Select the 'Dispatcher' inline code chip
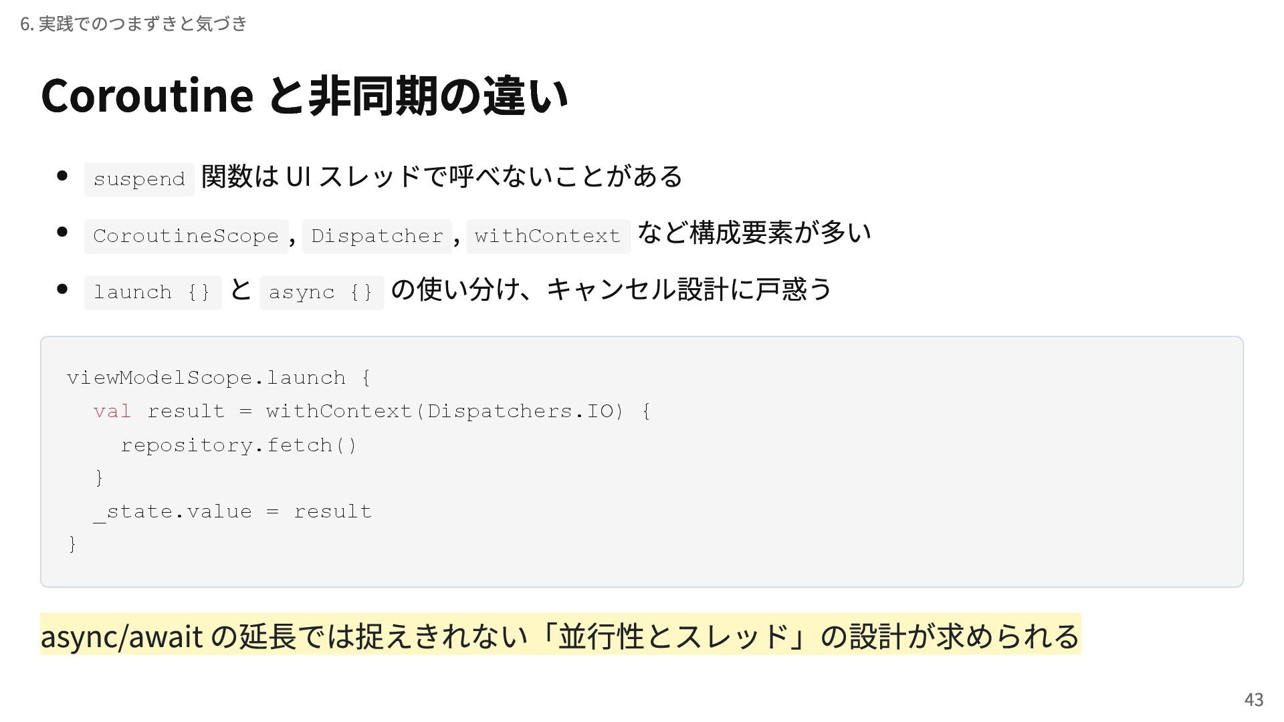Image resolution: width=1284 pixels, height=722 pixels. [377, 236]
